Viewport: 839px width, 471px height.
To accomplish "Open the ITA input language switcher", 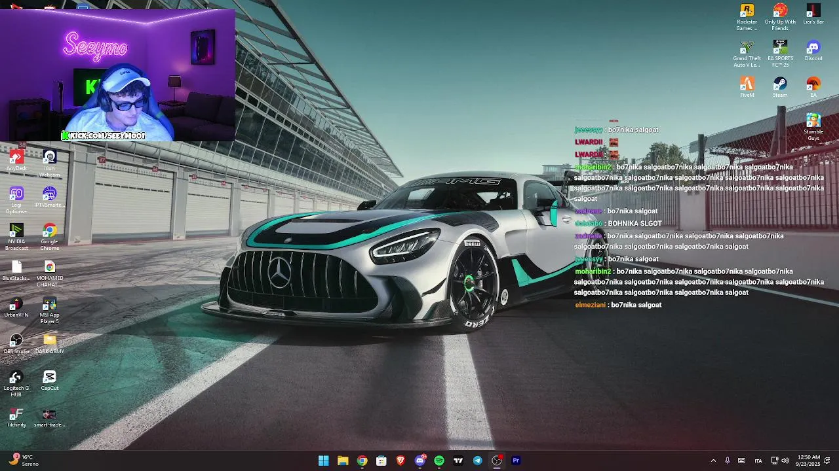I will coord(758,461).
